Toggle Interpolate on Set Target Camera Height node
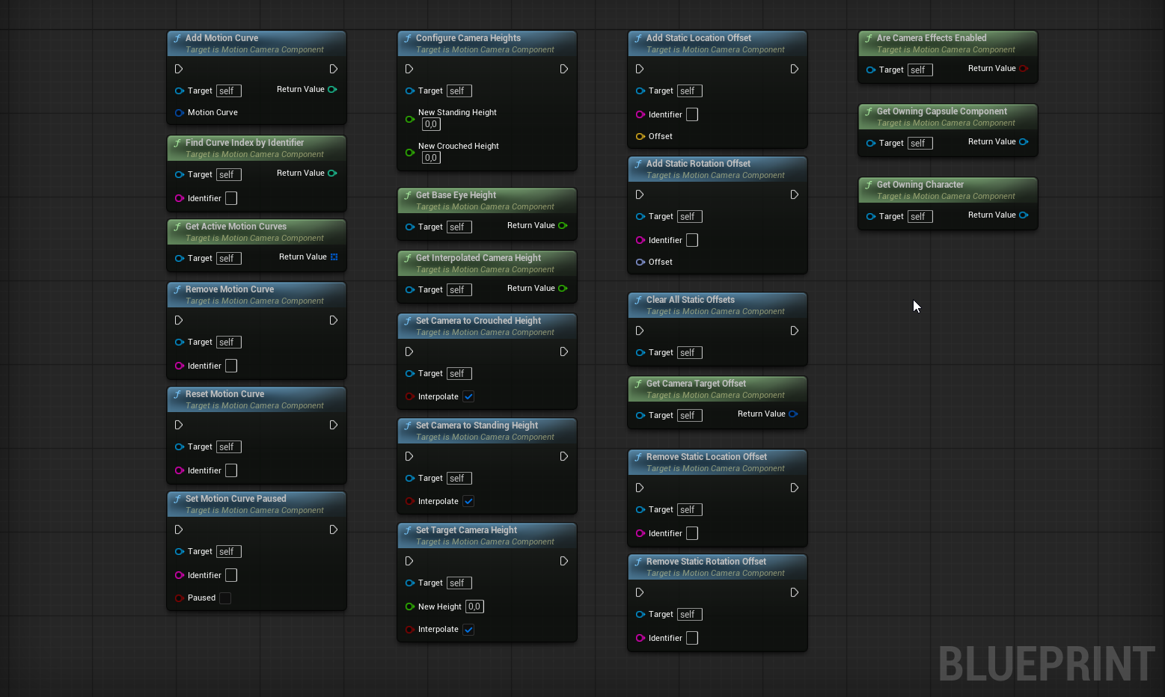The image size is (1165, 697). point(468,630)
